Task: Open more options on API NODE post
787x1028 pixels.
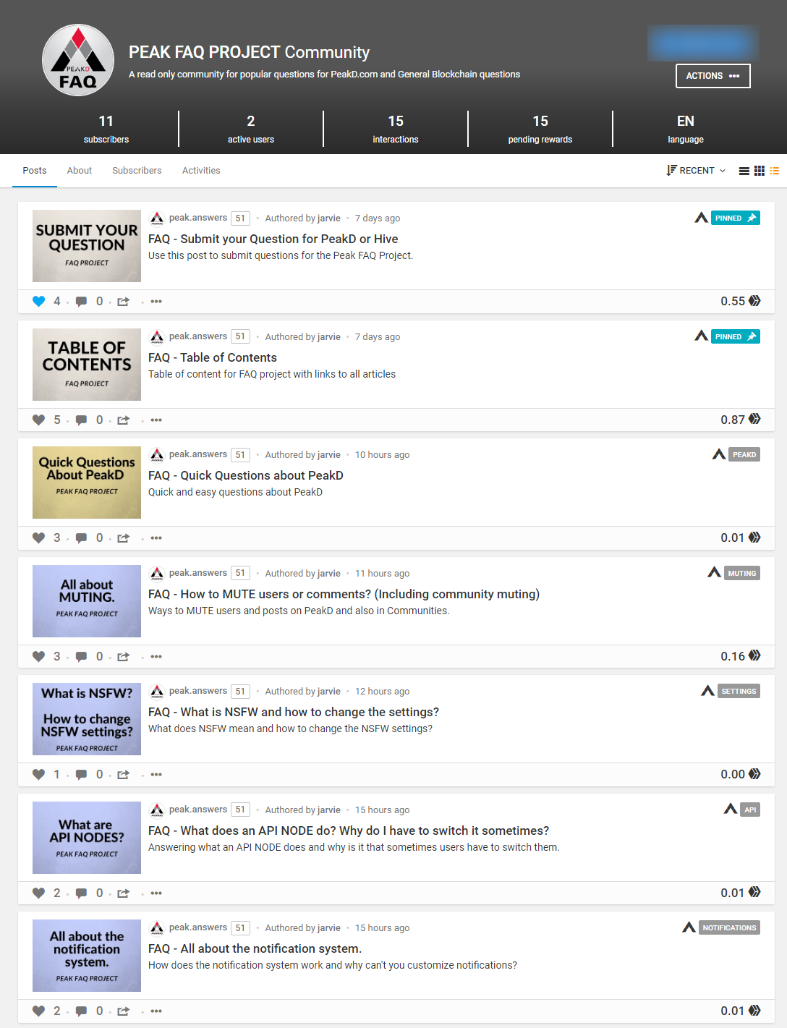Action: [156, 893]
